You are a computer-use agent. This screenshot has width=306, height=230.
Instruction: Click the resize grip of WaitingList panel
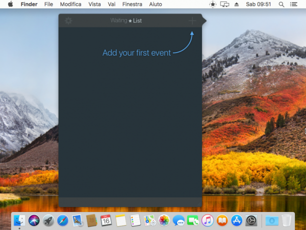pos(199,204)
